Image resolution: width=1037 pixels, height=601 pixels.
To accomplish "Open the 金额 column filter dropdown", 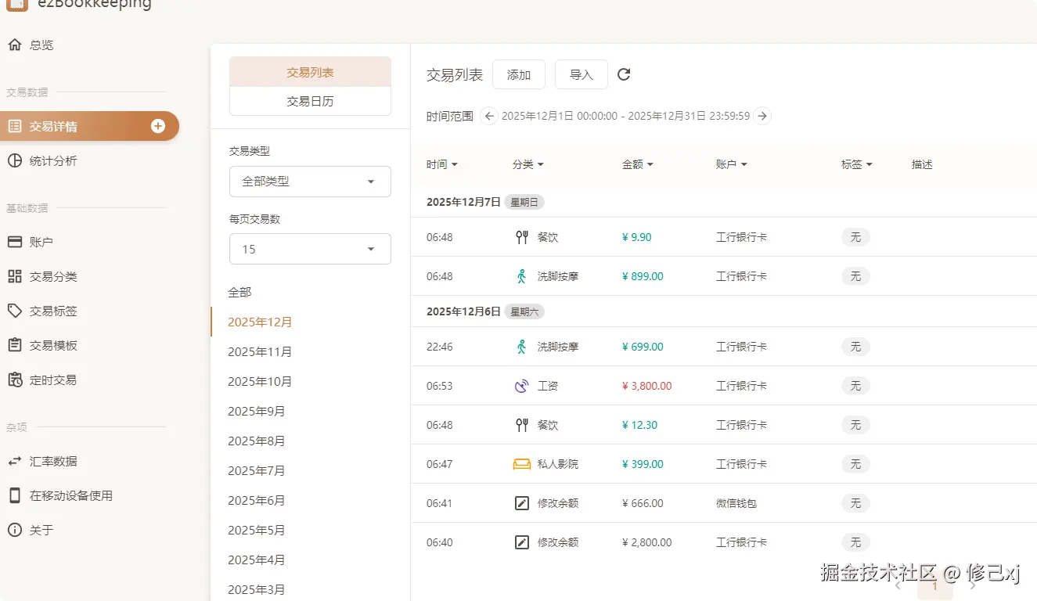I will 638,164.
